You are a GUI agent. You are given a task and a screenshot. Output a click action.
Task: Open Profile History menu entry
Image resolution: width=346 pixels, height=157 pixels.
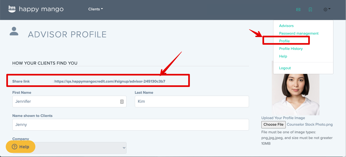coord(291,49)
